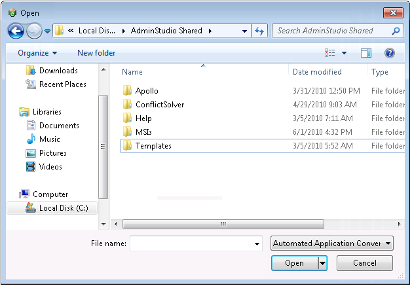
Task: Click AdminStudio Shared in breadcrumb path
Action: [x=166, y=31]
